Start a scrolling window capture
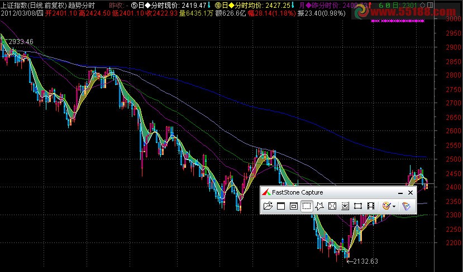 point(345,206)
